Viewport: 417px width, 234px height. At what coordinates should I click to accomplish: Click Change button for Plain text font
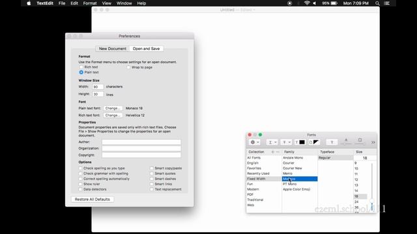(x=113, y=109)
